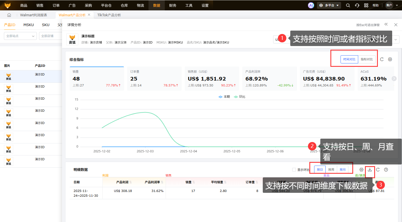Select 按周 view option
The width and height of the screenshot is (402, 222).
(x=331, y=170)
